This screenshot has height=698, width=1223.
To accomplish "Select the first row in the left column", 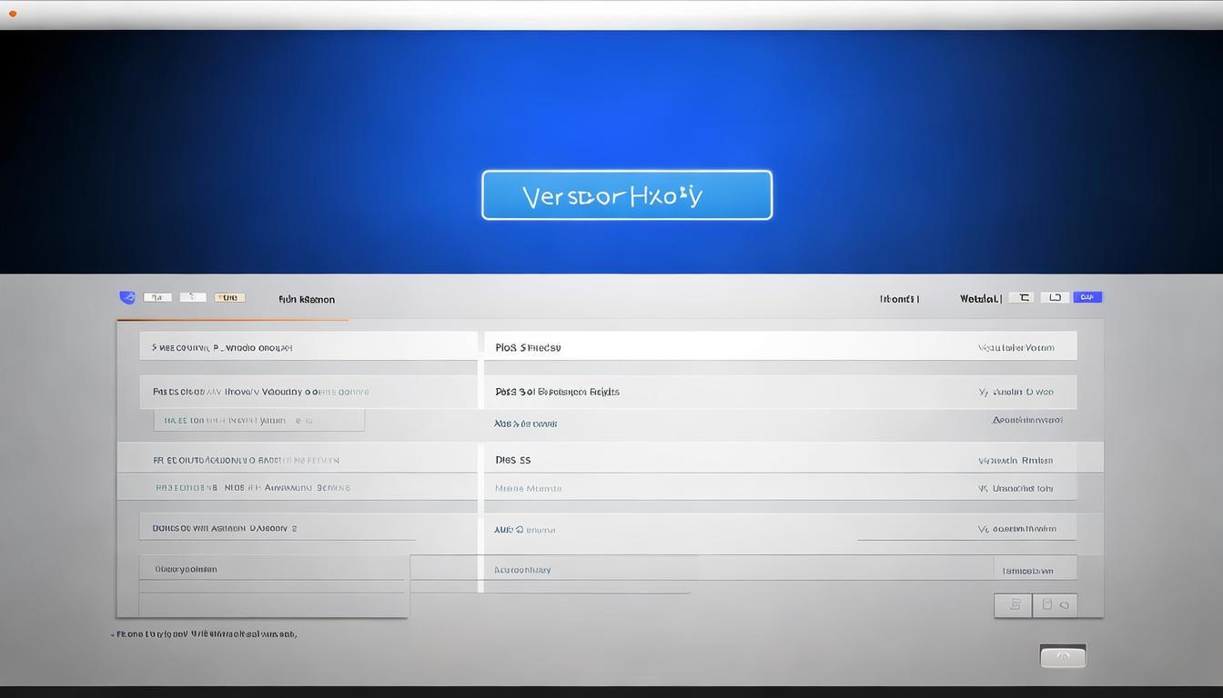I will (308, 347).
